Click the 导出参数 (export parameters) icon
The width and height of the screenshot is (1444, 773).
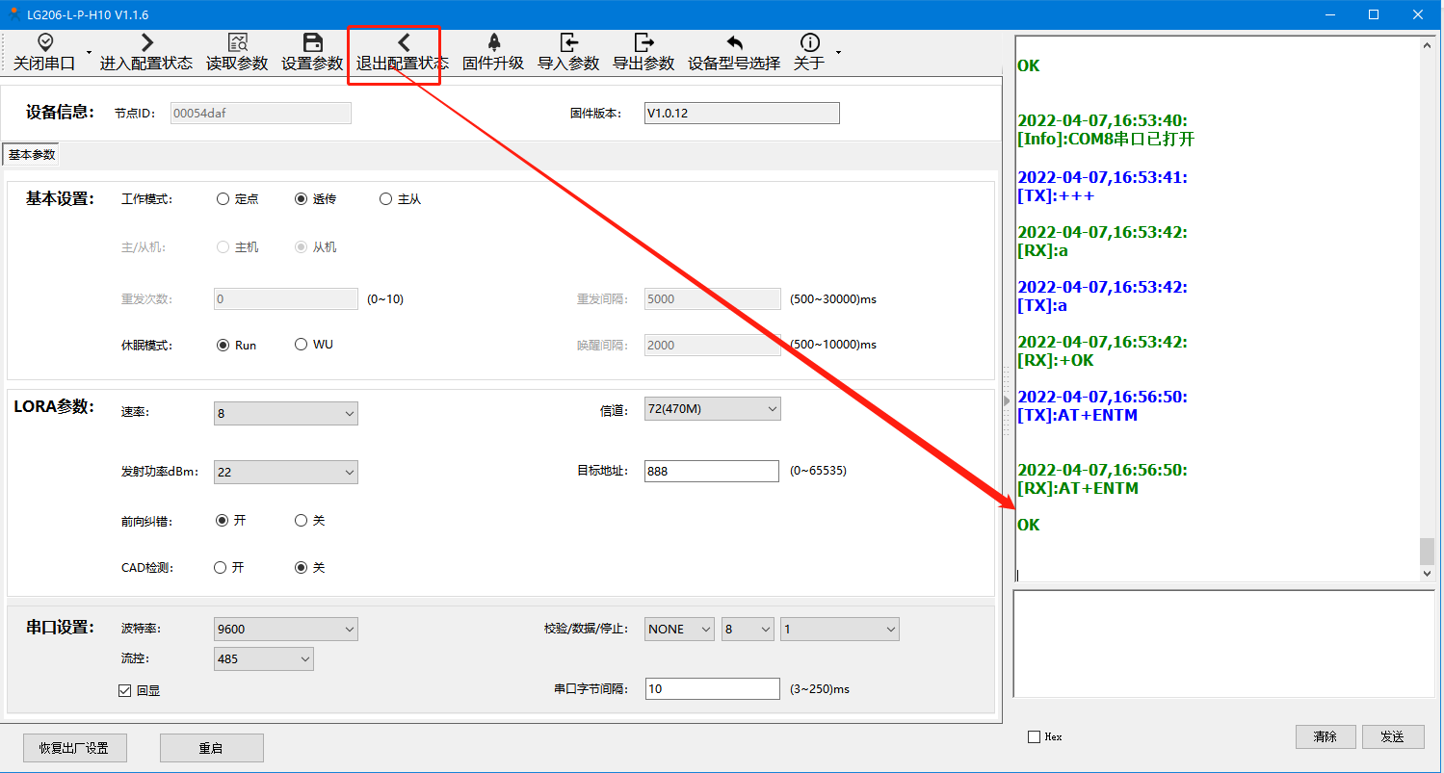643,42
